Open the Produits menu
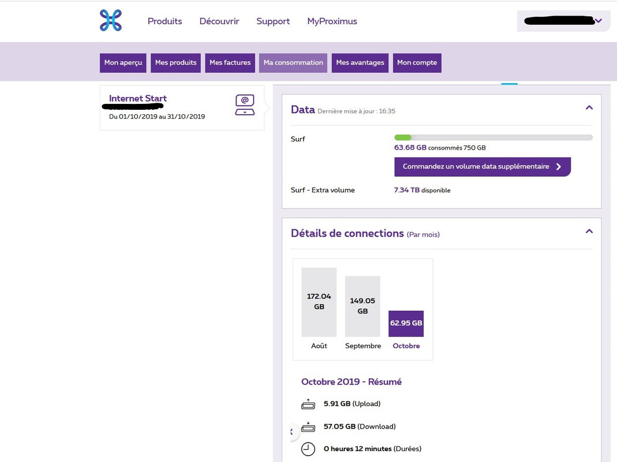 click(165, 21)
